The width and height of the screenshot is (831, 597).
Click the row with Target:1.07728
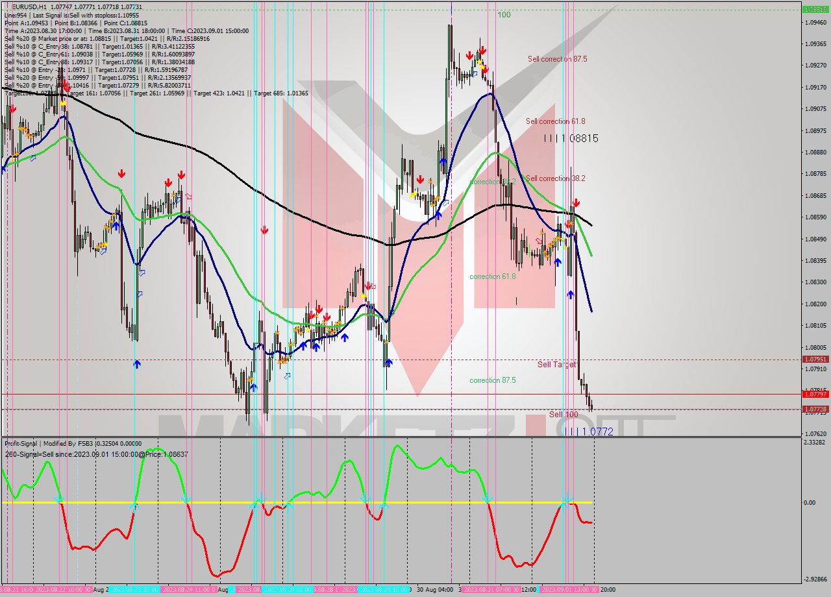point(97,69)
